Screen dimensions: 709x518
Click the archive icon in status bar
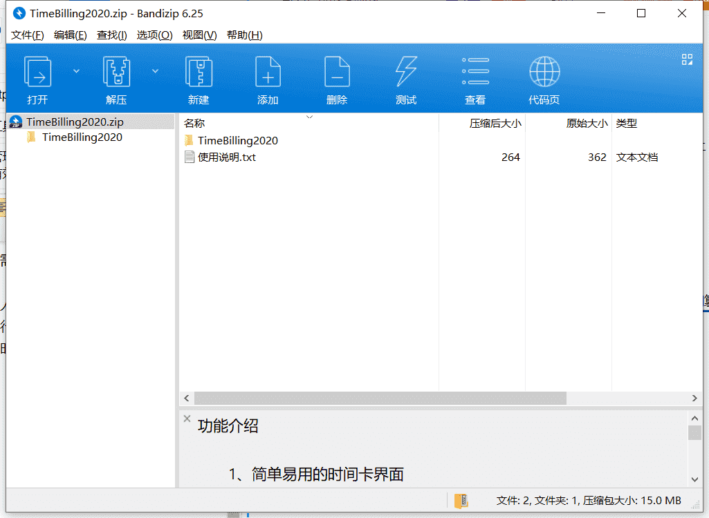(461, 500)
